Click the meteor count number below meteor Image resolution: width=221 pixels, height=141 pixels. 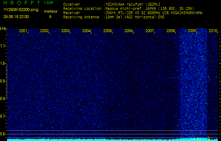coord(50,17)
